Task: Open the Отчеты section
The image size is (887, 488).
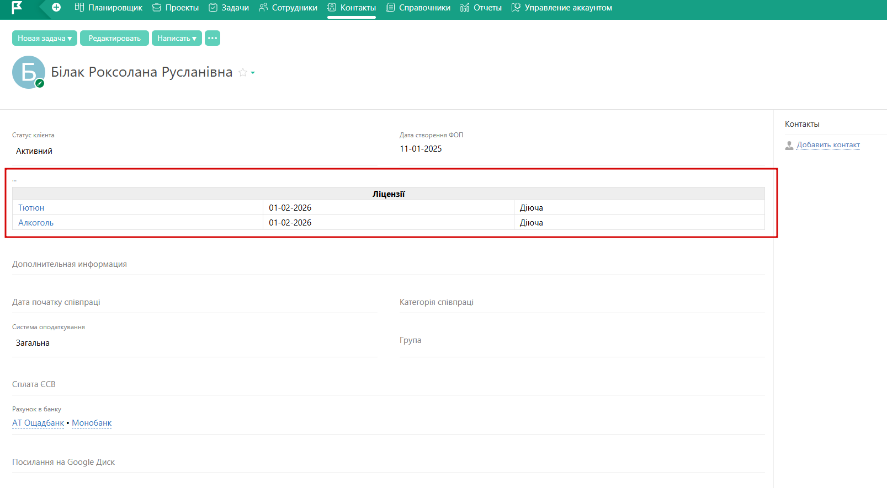Action: click(x=481, y=8)
